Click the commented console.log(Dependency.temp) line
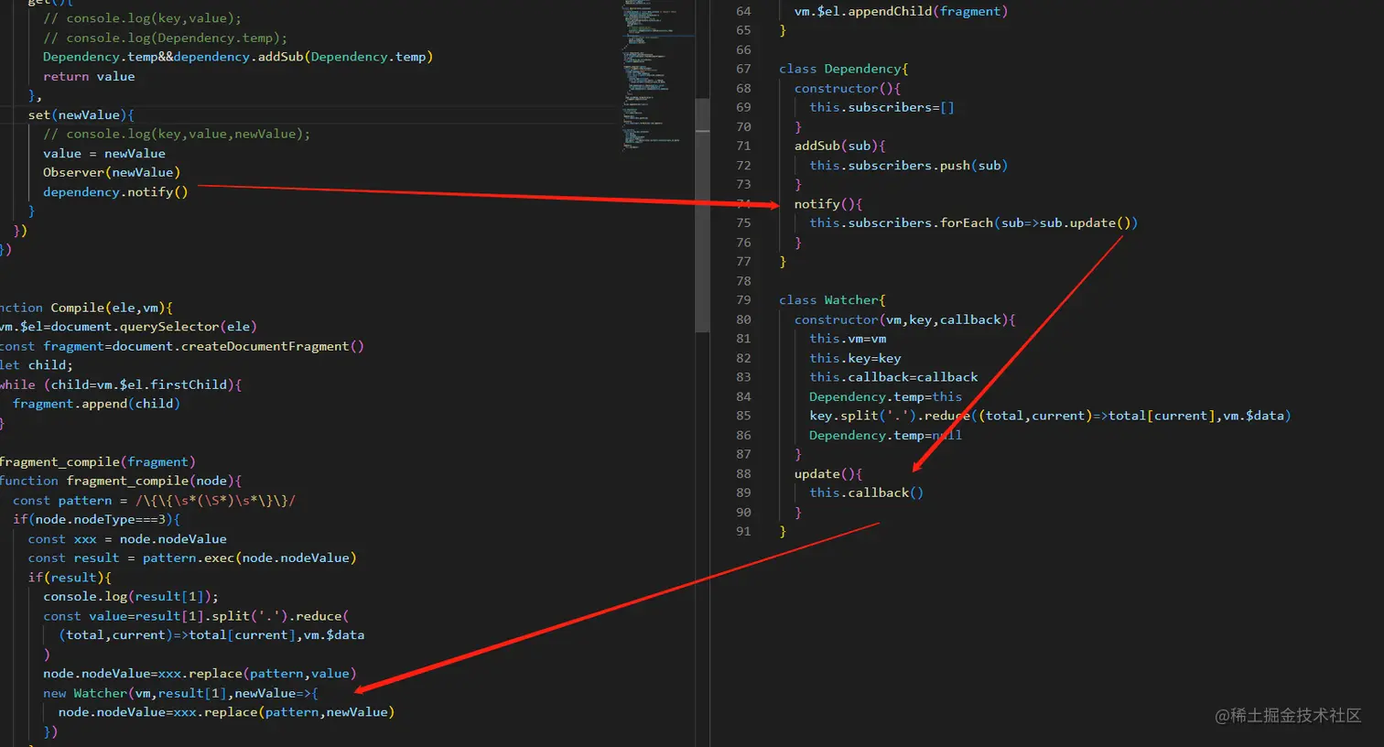Viewport: 1384px width, 747px height. [x=165, y=38]
